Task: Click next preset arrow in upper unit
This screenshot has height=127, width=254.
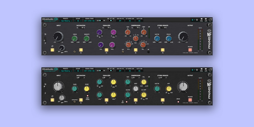Action: coord(71,21)
